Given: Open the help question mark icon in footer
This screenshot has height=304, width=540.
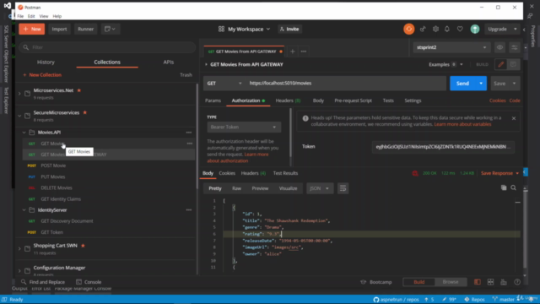Looking at the screenshot, I should (x=517, y=282).
